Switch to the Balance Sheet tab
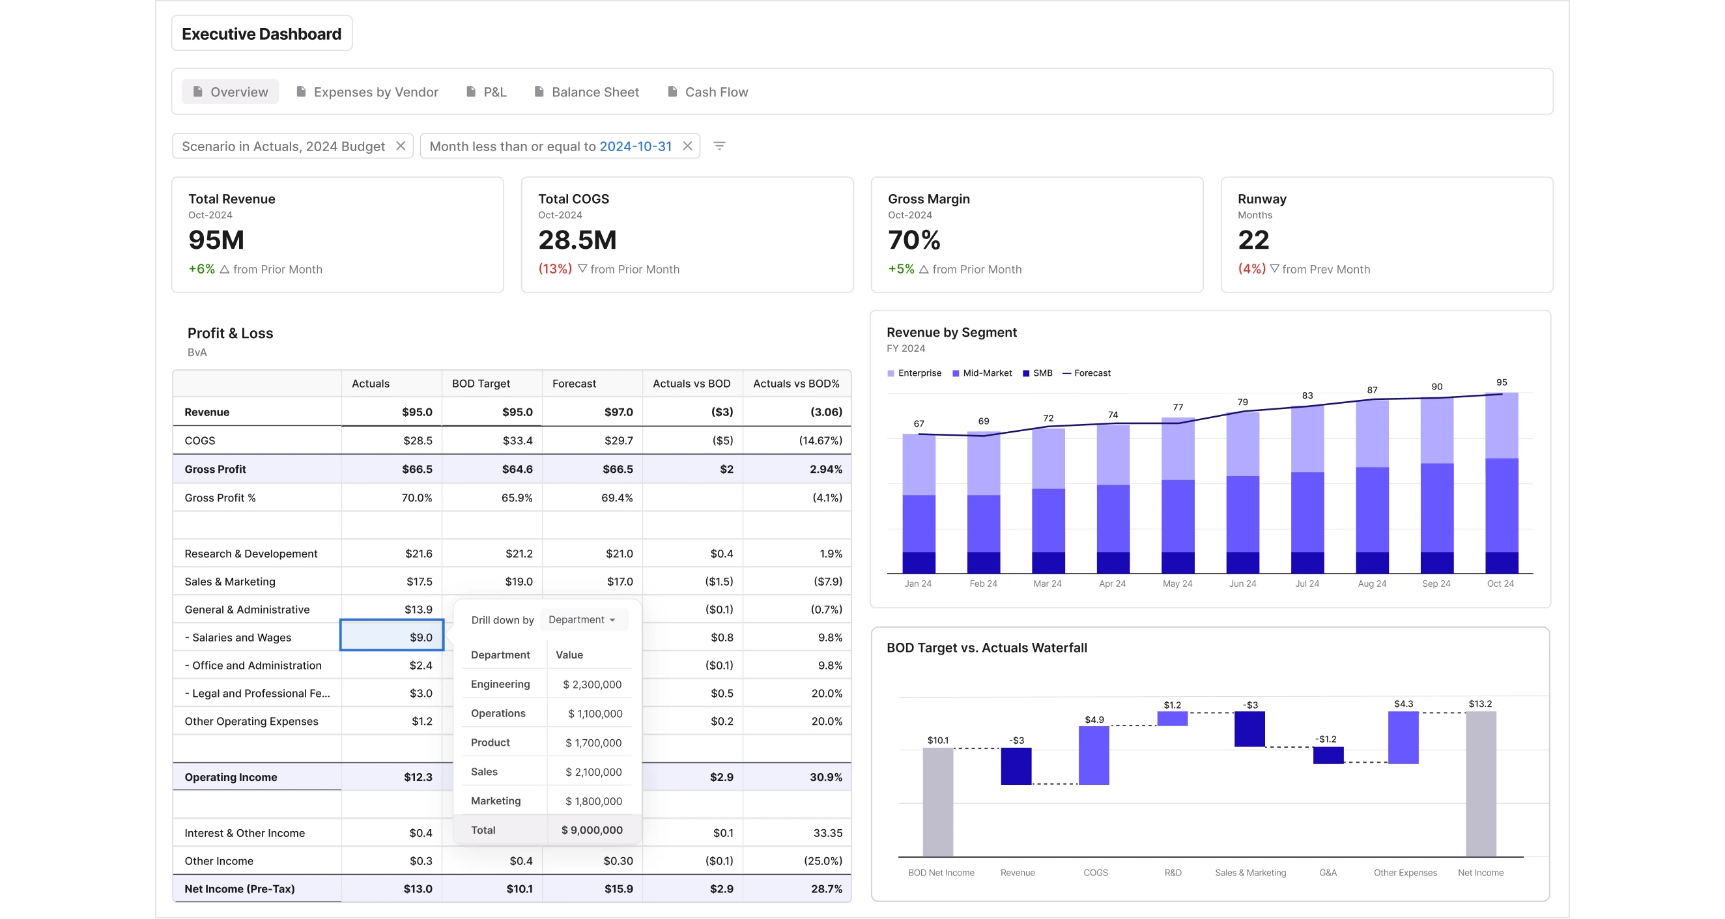This screenshot has height=919, width=1725. (586, 92)
